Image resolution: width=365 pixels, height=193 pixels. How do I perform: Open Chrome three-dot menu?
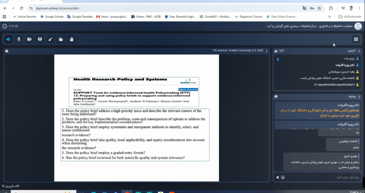coord(360,8)
